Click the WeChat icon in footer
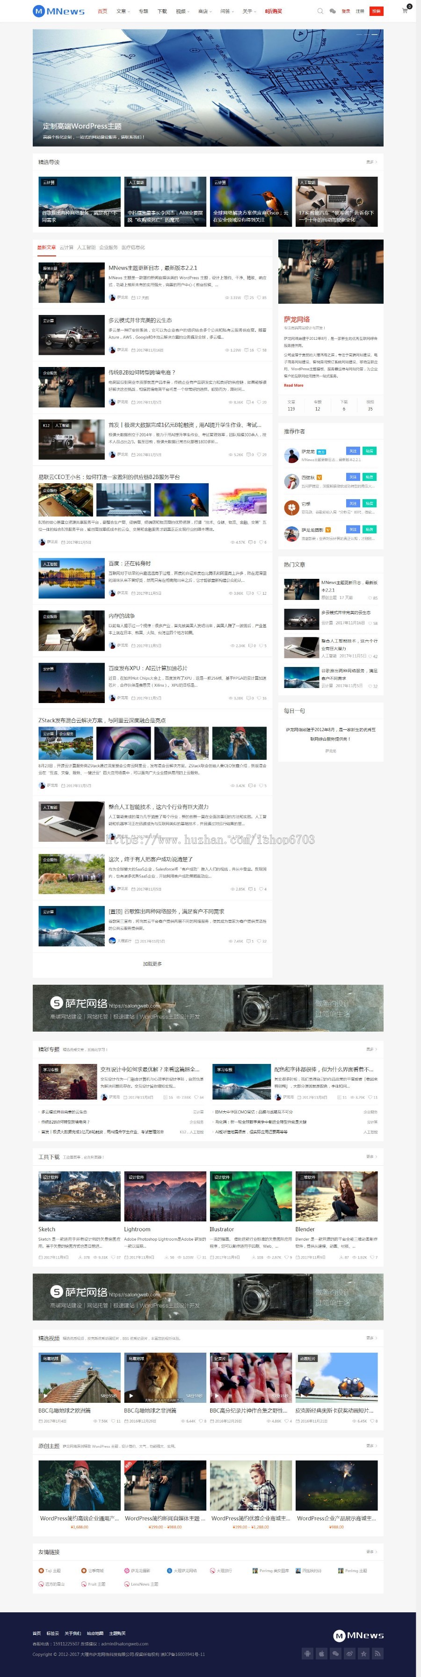The height and width of the screenshot is (1677, 421). pyautogui.click(x=335, y=1653)
